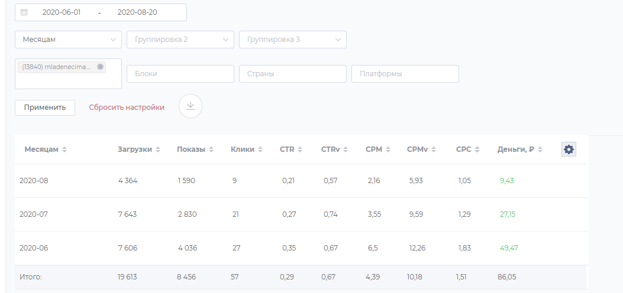Screen dimensions: 623x293
Task: Expand the Группировка 3 dropdown
Action: (x=293, y=40)
